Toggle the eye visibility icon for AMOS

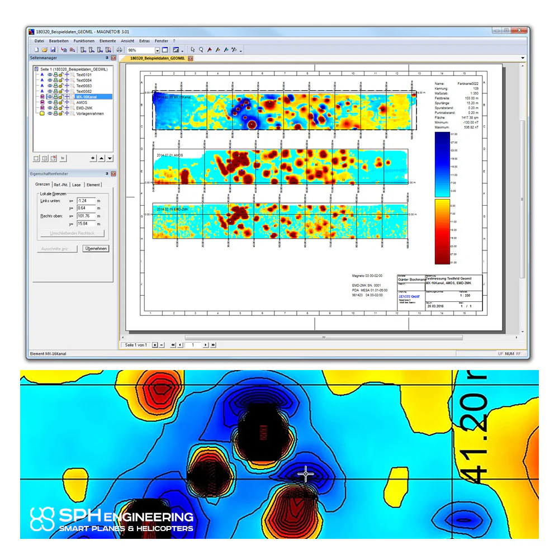click(x=50, y=102)
